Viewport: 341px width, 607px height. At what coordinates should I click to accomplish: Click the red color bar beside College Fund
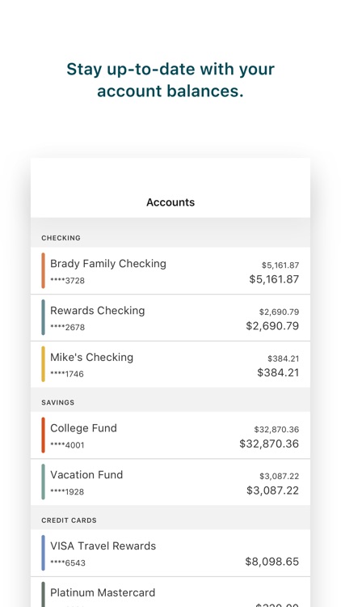coord(44,435)
